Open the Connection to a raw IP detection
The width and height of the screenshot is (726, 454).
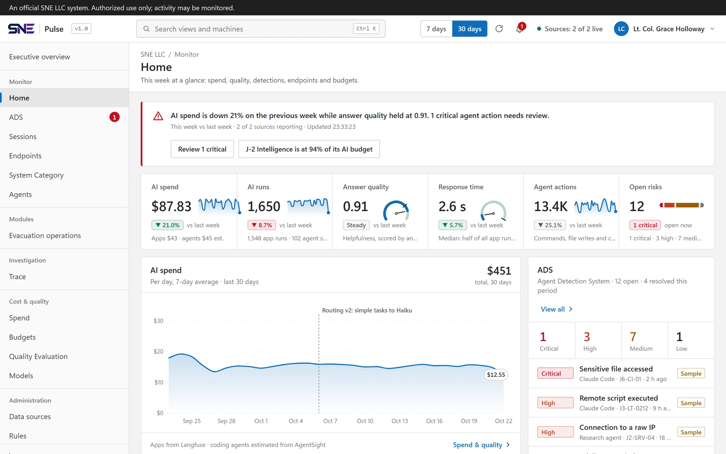click(x=621, y=432)
